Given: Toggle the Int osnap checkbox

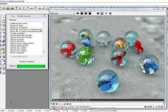Looking at the screenshot, I should click(46, 111).
